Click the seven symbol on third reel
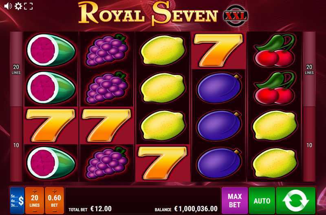This screenshot has width=326, height=215. [x=163, y=163]
